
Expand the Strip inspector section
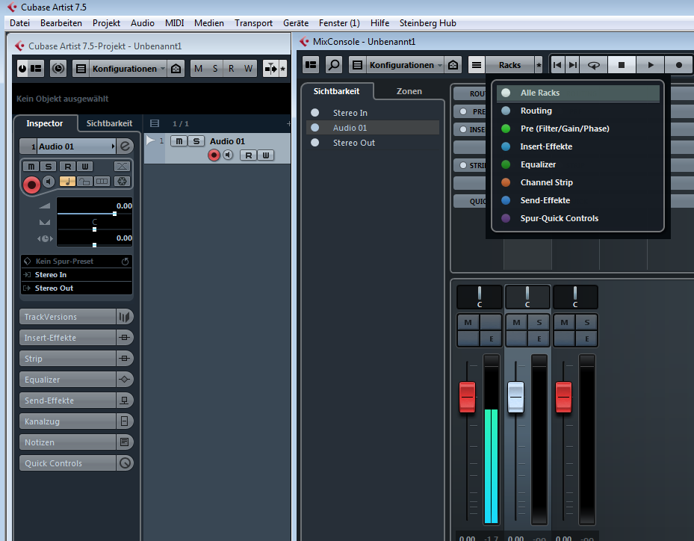coord(76,359)
